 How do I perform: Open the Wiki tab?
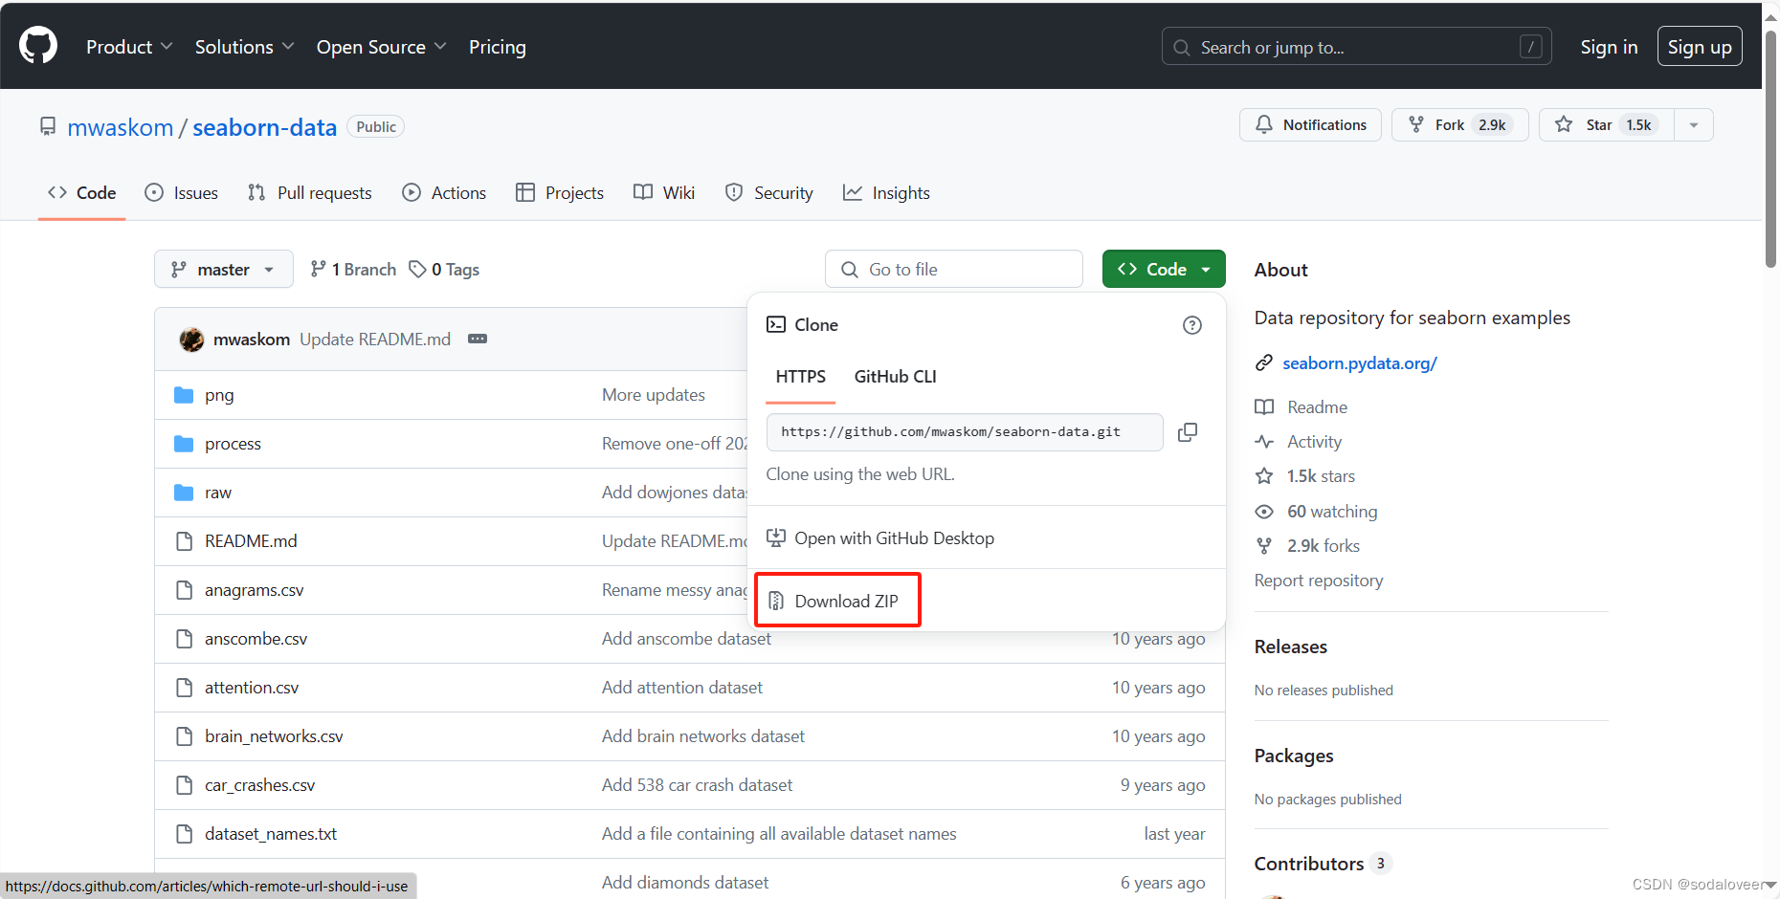coord(664,193)
